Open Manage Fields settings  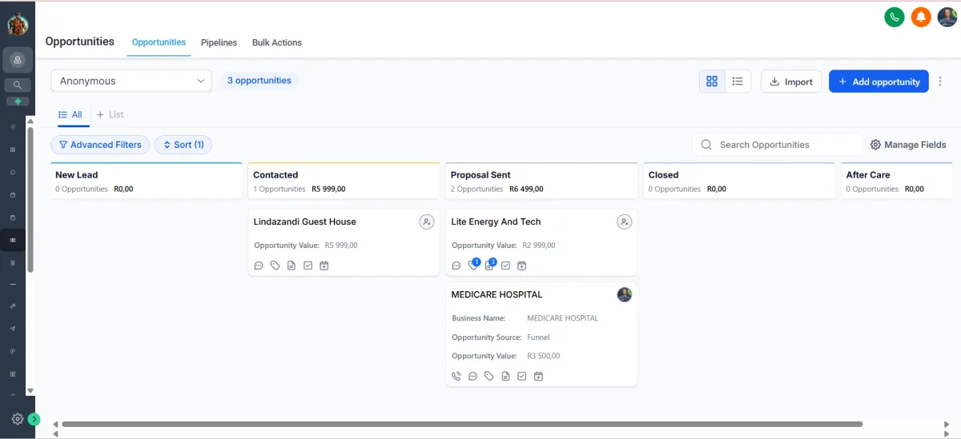click(908, 145)
